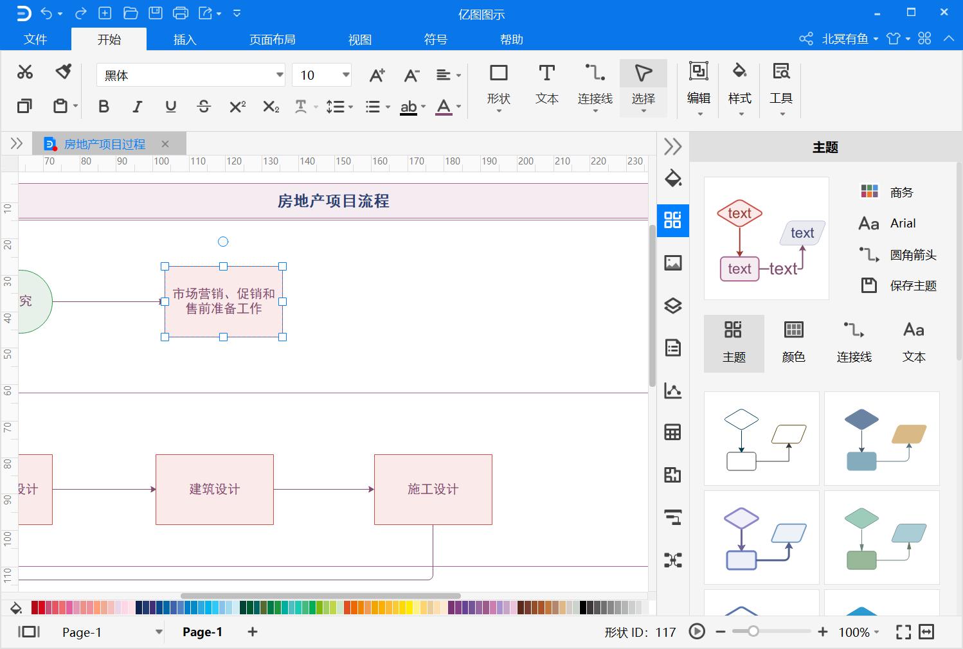This screenshot has height=649, width=963.
Task: Toggle strikethrough formatting
Action: click(204, 107)
